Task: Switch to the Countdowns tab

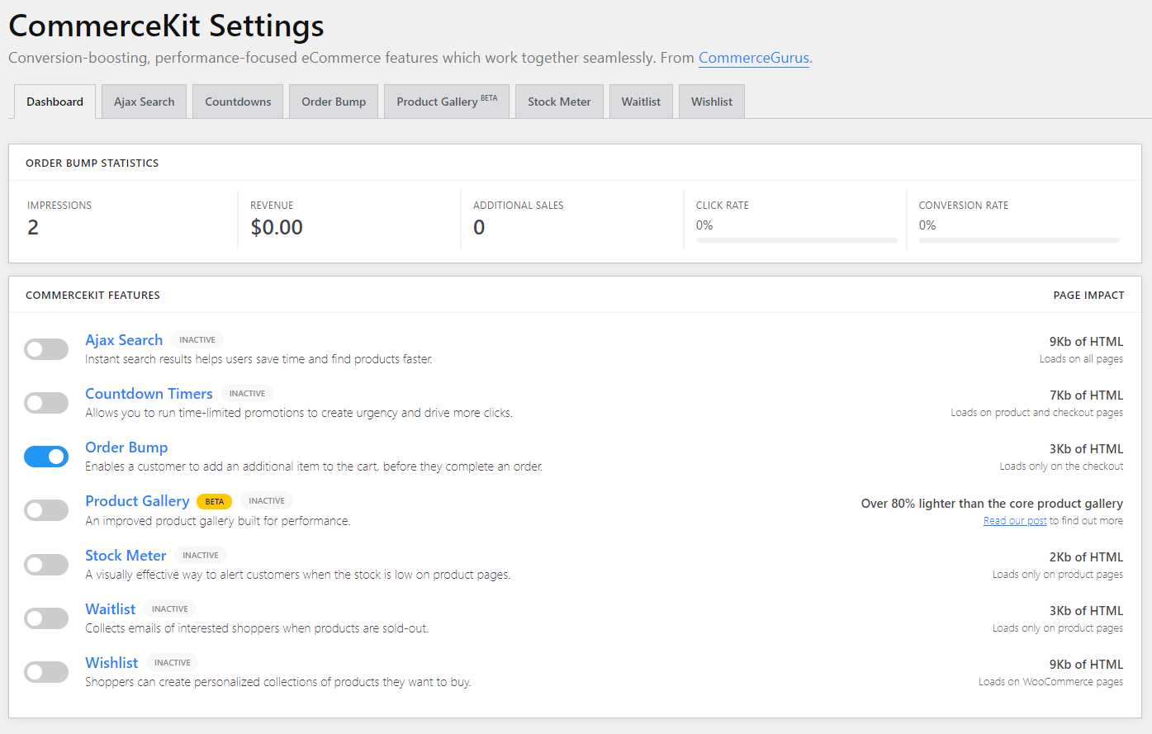Action: [x=238, y=102]
